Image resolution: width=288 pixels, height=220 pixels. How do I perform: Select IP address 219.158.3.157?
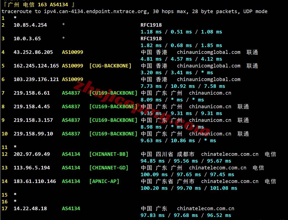(x=33, y=120)
